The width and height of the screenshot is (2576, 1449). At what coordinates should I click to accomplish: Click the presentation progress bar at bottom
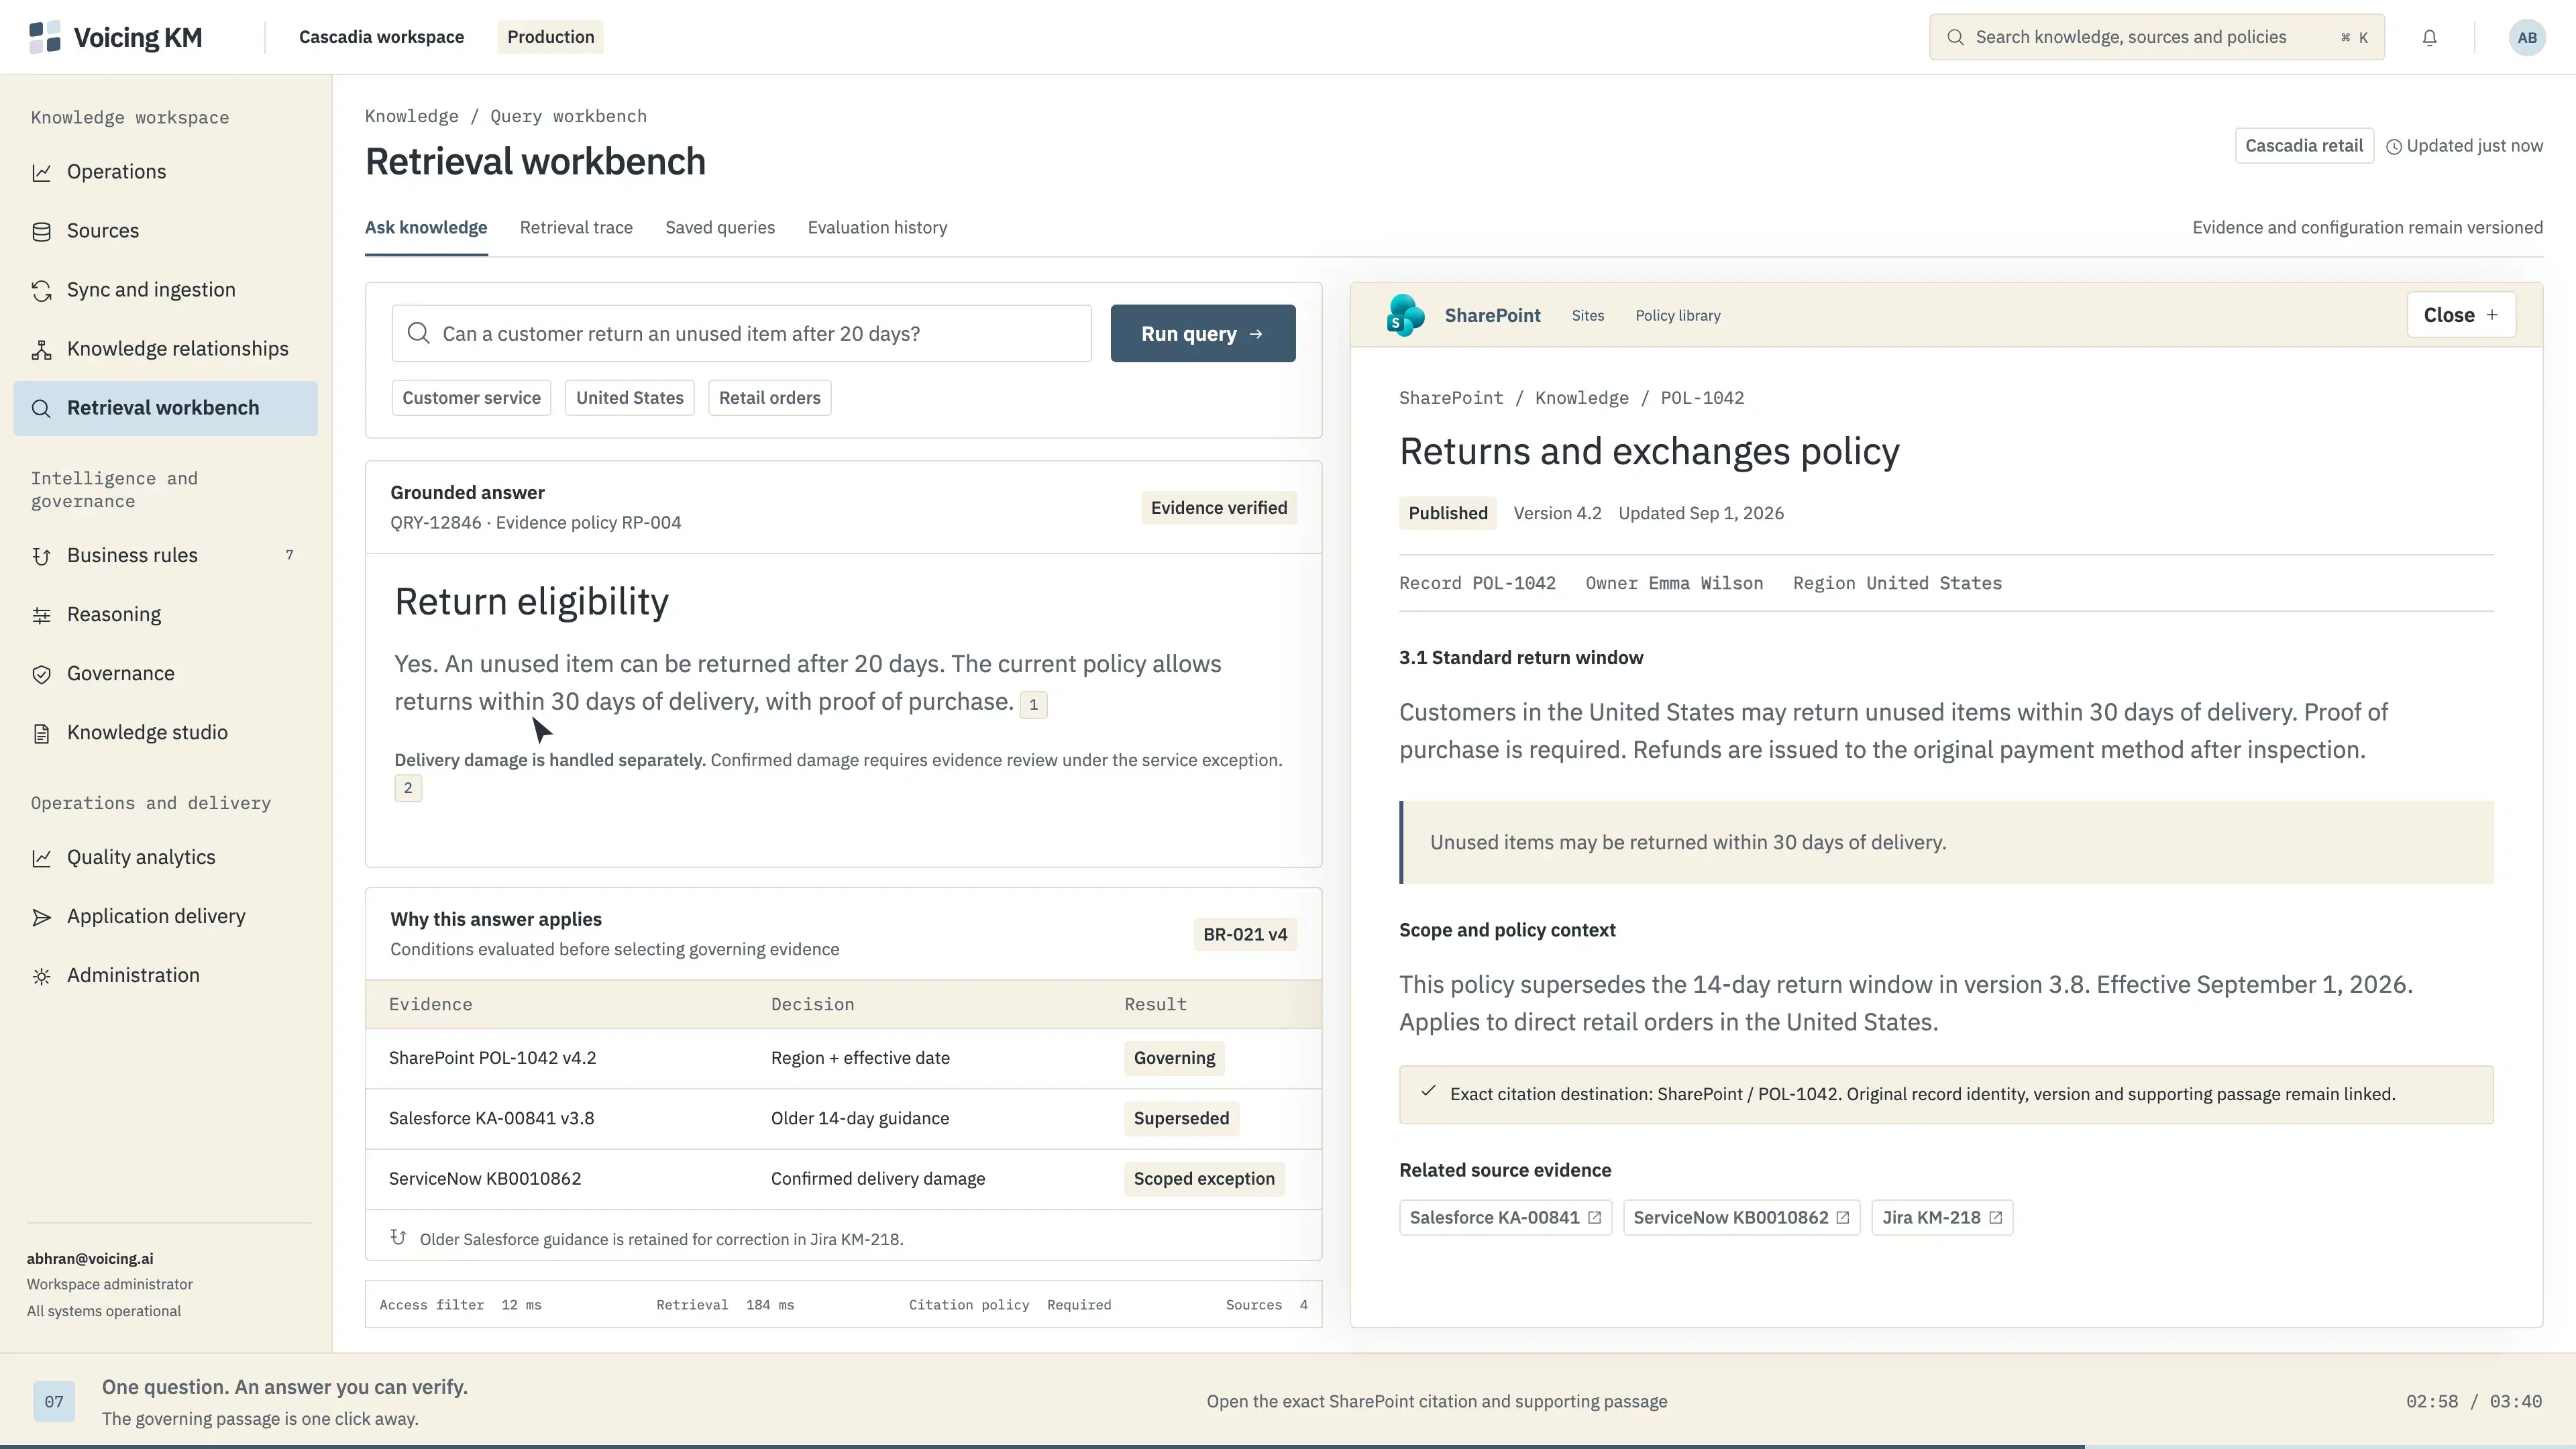tap(1288, 1446)
